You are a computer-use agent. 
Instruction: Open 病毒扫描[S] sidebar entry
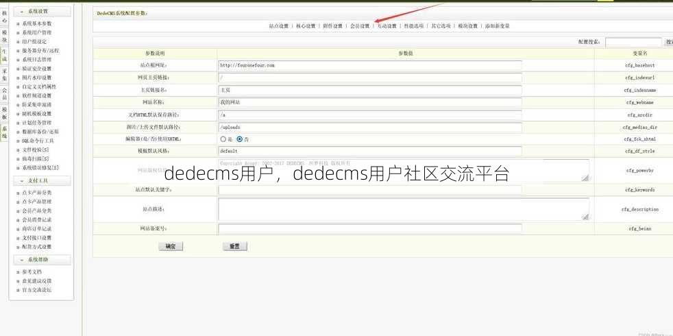click(36, 159)
